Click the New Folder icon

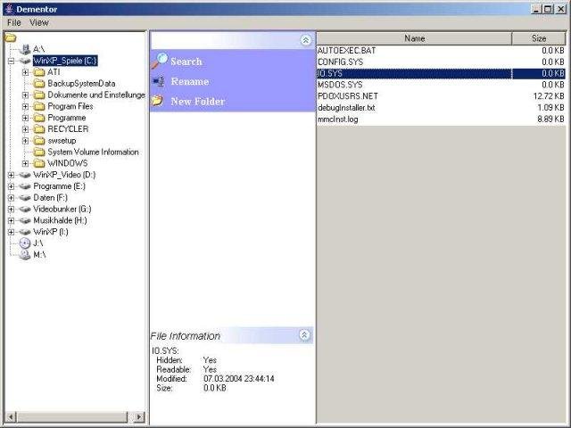tap(158, 101)
